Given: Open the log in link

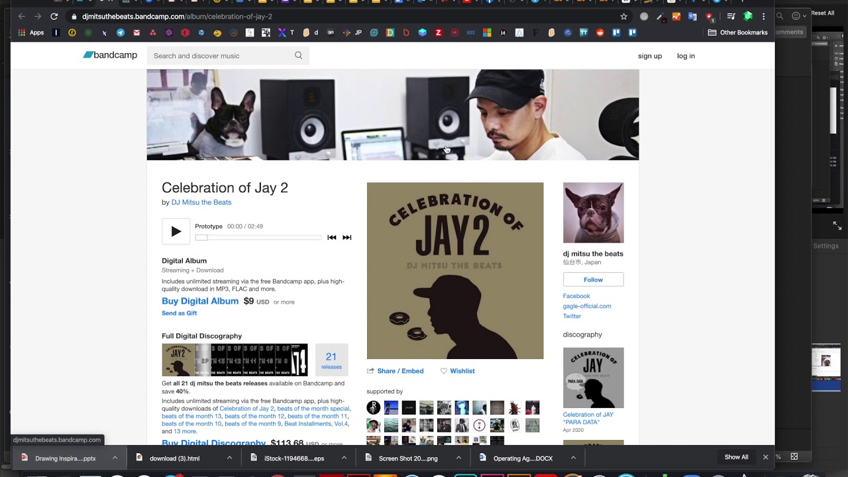Looking at the screenshot, I should click(686, 56).
